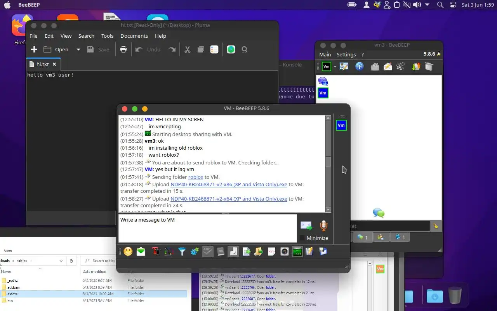497x311 pixels.
Task: Switch to chats tab showing 1
Action: 363,237
